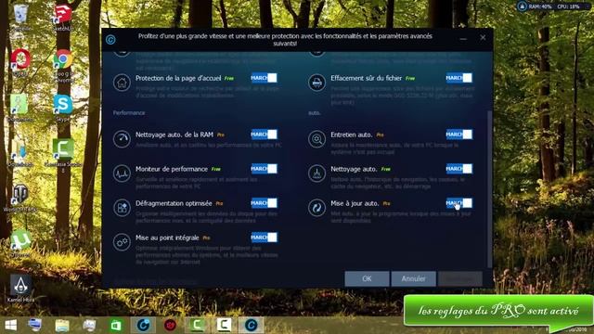Click the settings dialog vertical scrollbar

click(x=489, y=188)
